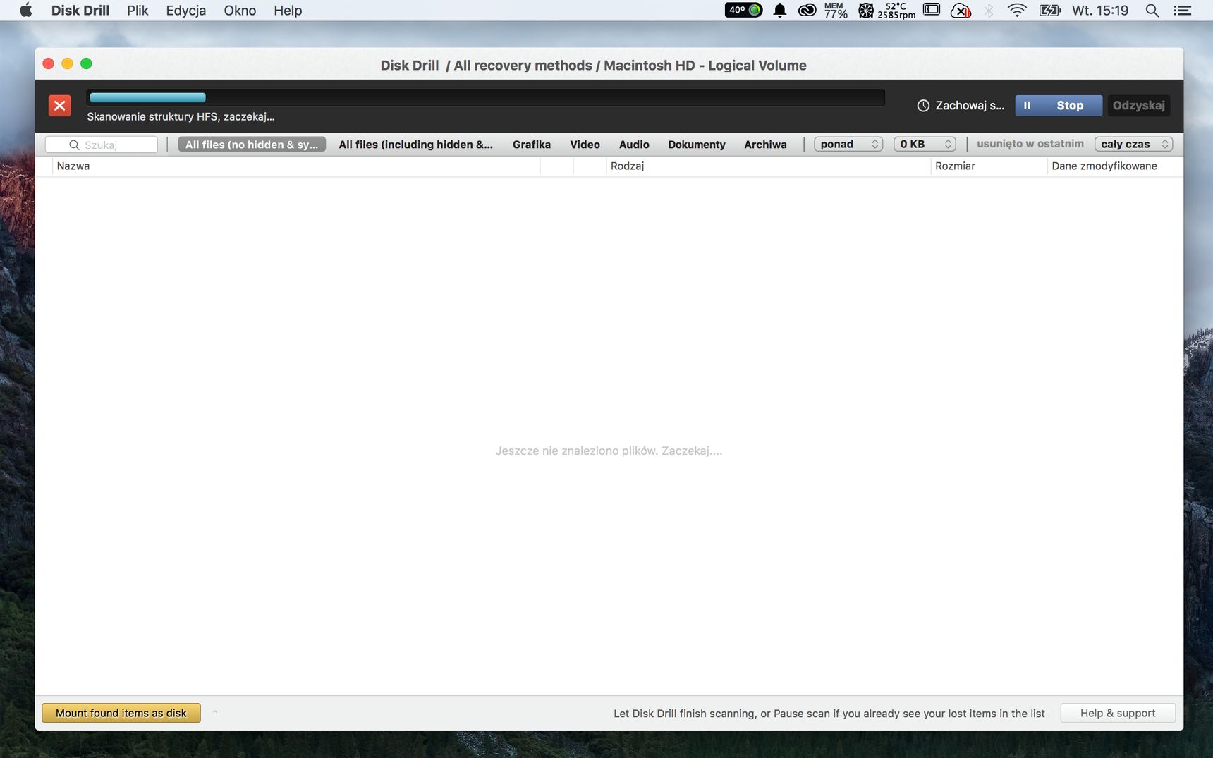
Task: Open the 0 KB size dropdown
Action: pos(925,144)
